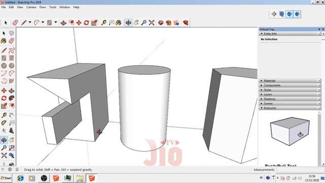Screen dimensions: 325x183
Task: Select the Circle tool in the left palette
Action: (4, 66)
